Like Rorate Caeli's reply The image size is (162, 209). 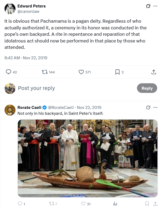pyautogui.click(x=83, y=204)
